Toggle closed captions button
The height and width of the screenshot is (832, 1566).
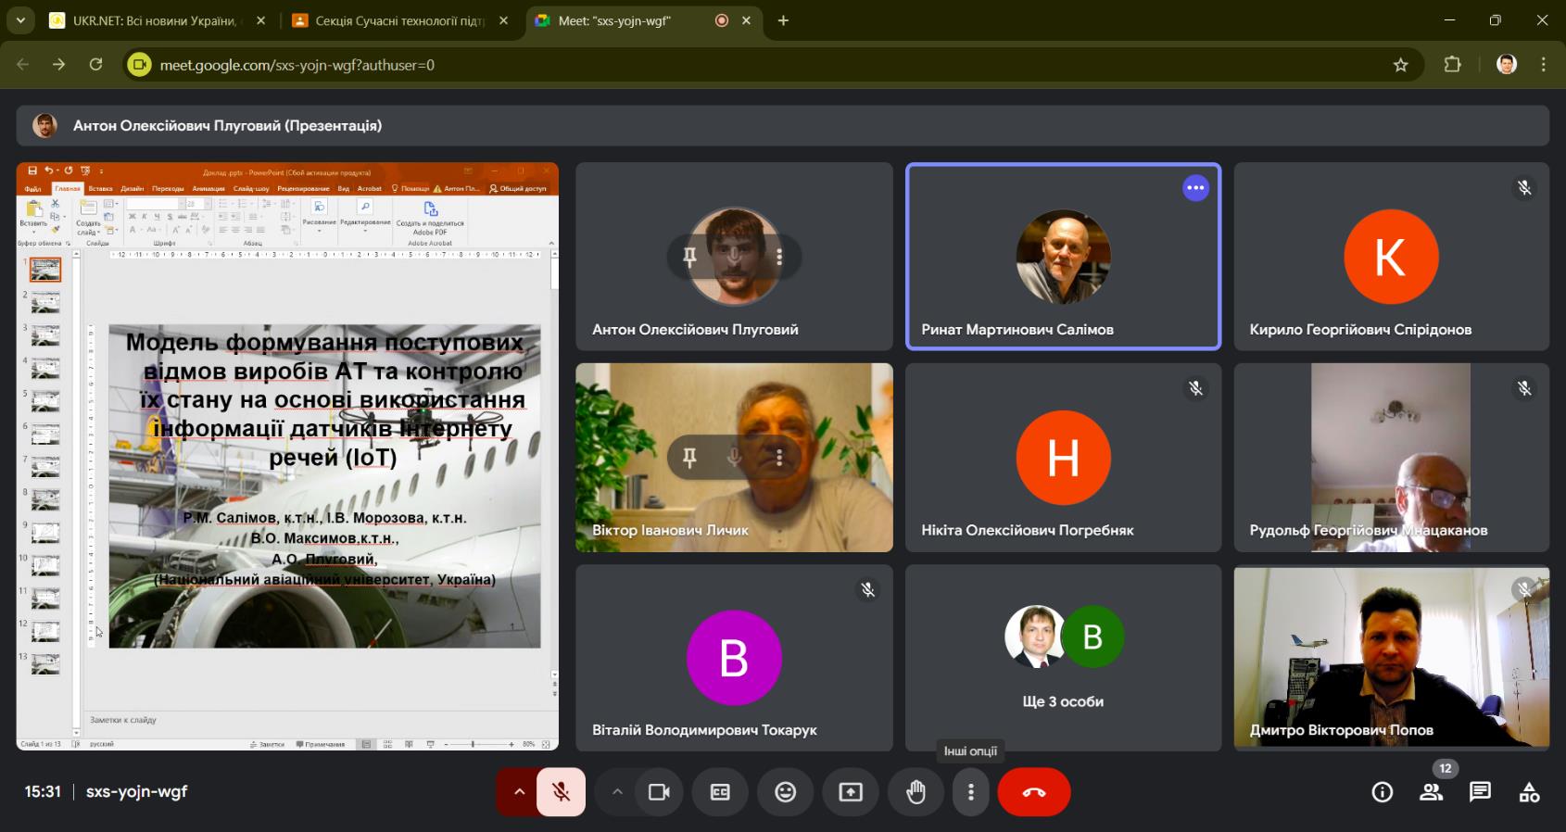pos(720,792)
